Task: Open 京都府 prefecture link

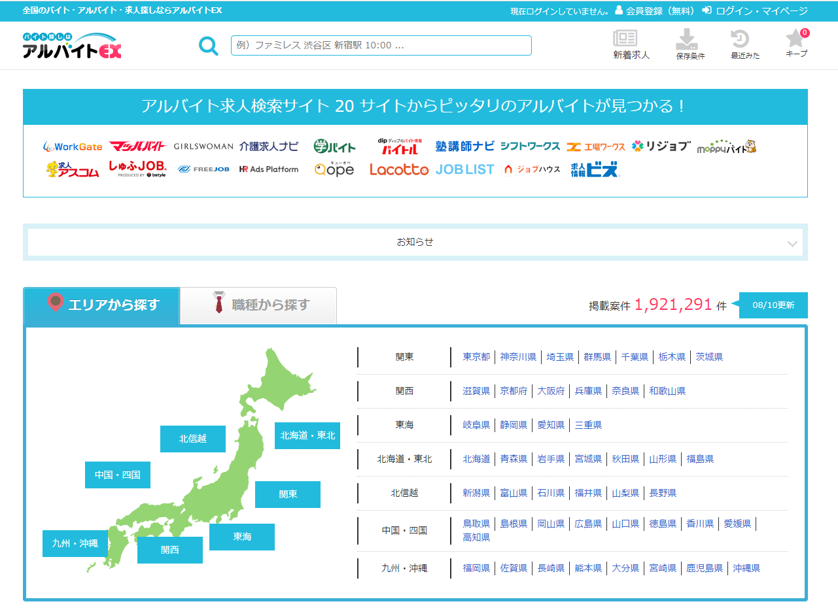Action: tap(514, 391)
